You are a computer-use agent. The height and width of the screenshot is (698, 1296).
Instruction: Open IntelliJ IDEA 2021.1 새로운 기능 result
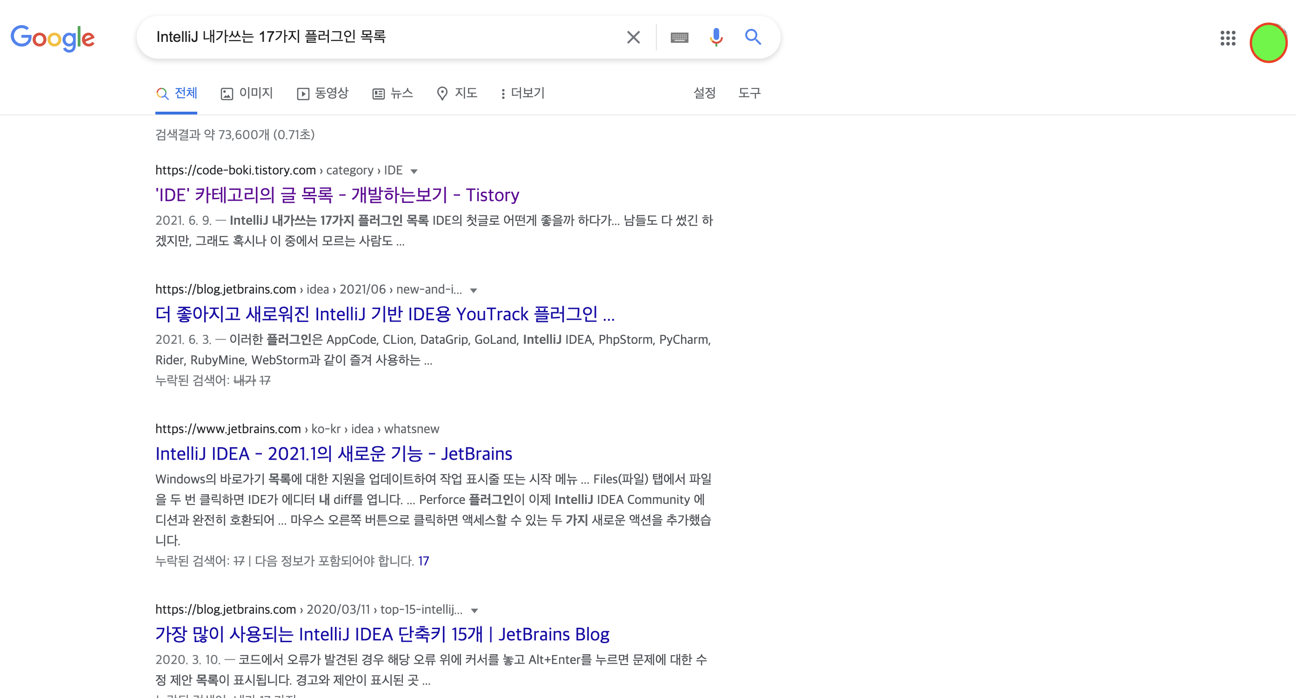[x=334, y=454]
